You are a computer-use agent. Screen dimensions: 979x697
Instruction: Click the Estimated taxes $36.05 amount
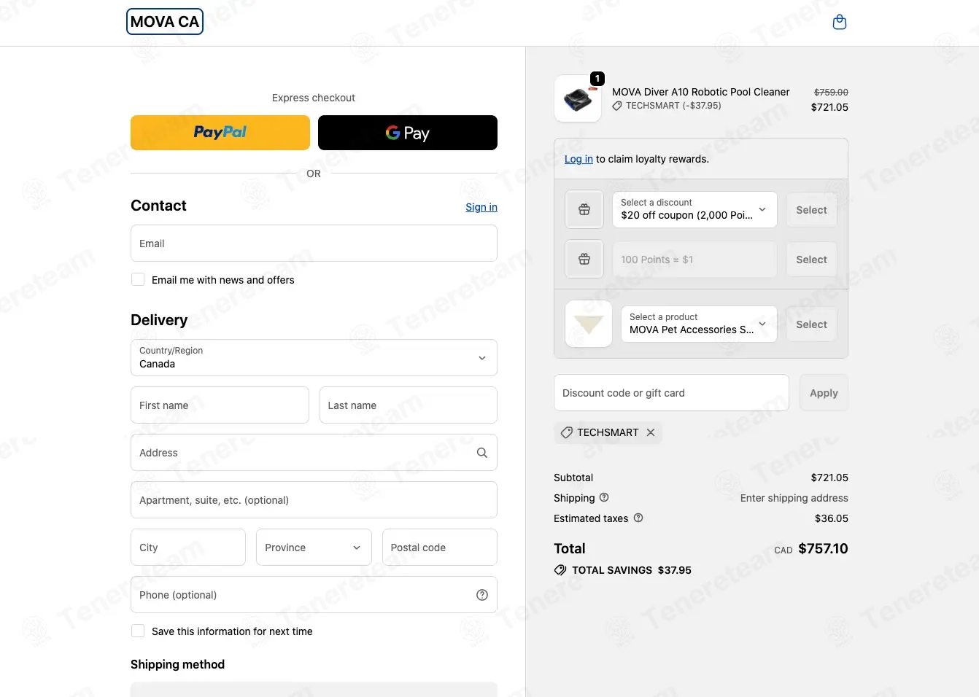pos(832,518)
